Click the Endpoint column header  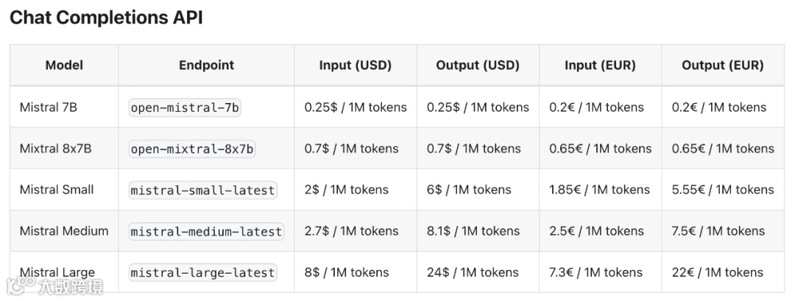[206, 65]
